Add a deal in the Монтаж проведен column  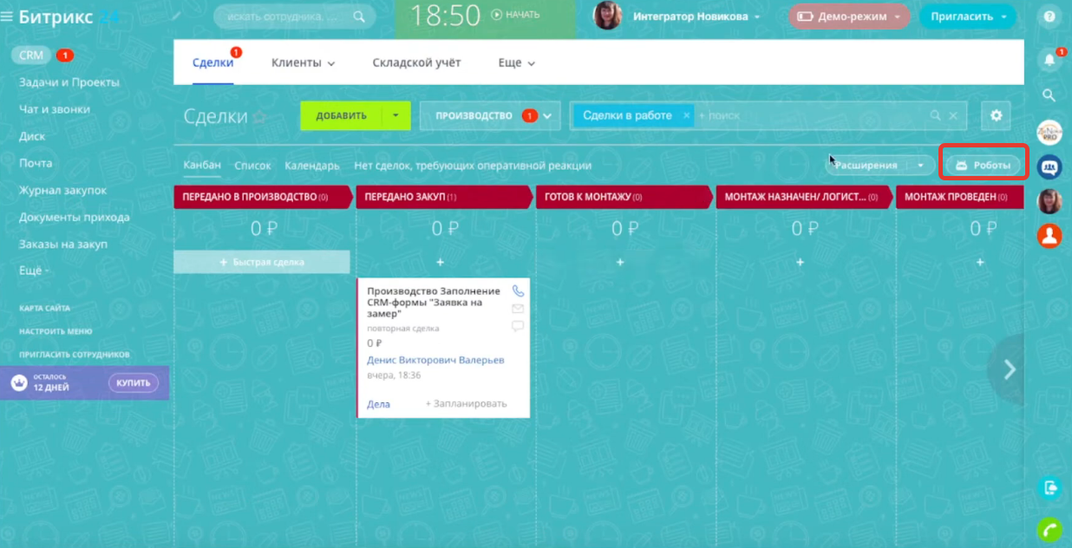tap(980, 262)
